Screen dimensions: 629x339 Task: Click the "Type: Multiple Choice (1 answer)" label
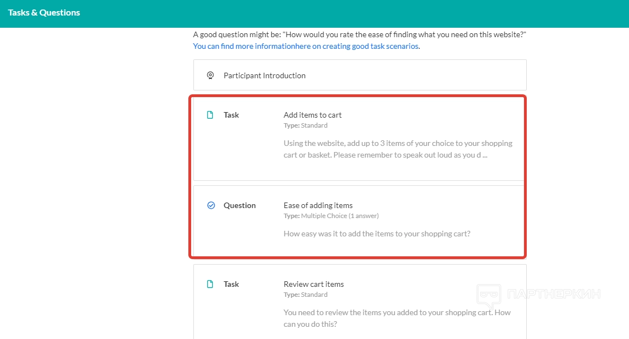click(x=331, y=216)
